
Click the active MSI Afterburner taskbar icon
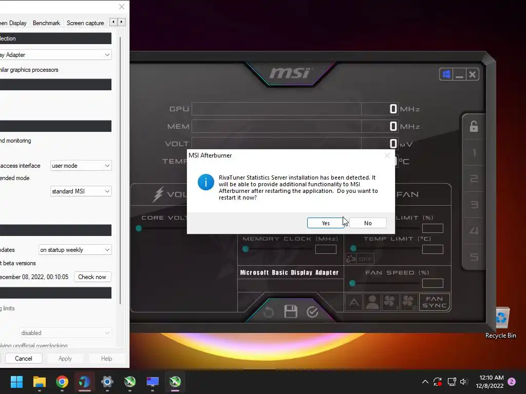[175, 382]
